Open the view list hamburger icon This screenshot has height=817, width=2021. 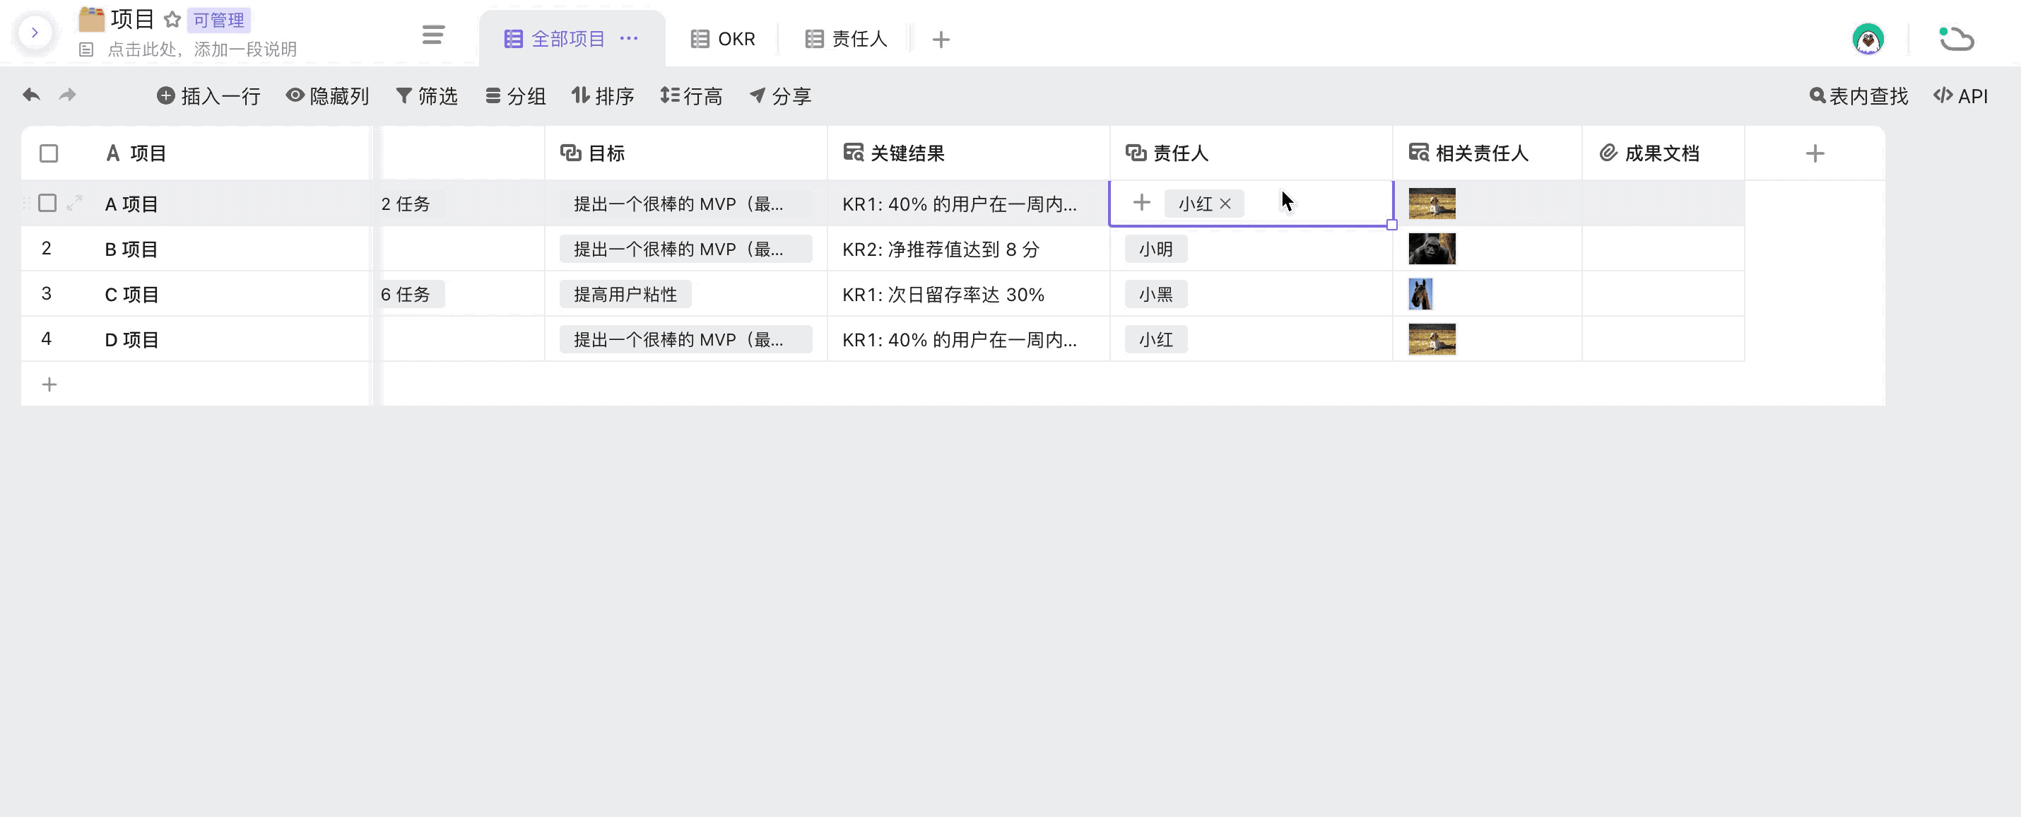click(433, 35)
